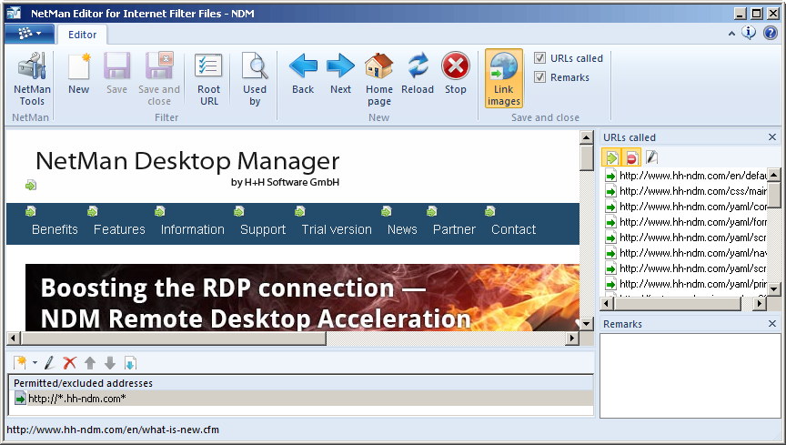
Task: Open the Features page menu item
Action: point(119,229)
